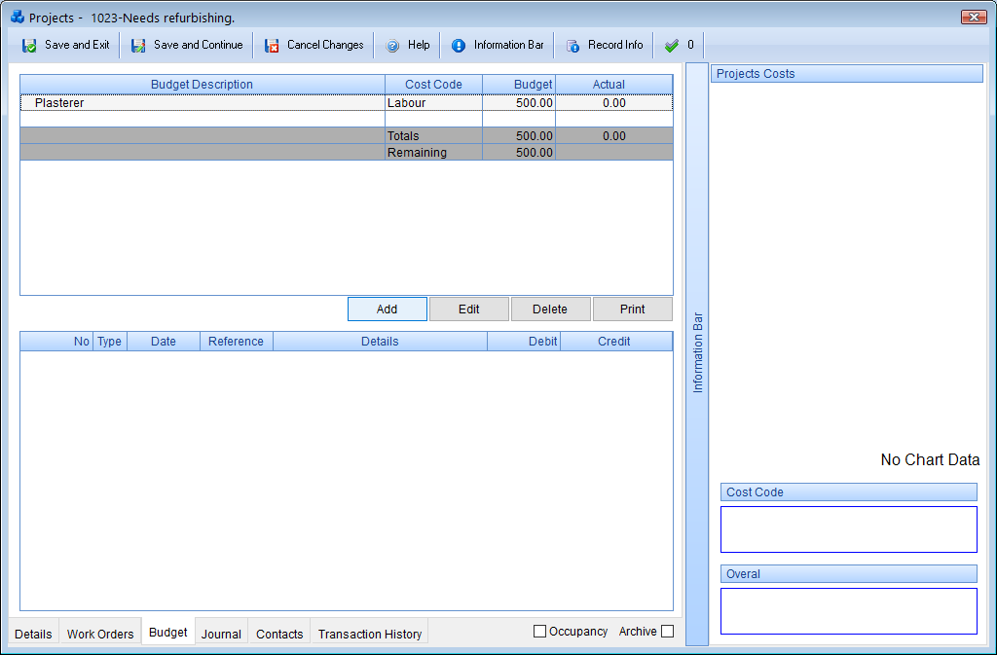Click the Save and Exit disk icon
997x655 pixels.
pyautogui.click(x=29, y=46)
